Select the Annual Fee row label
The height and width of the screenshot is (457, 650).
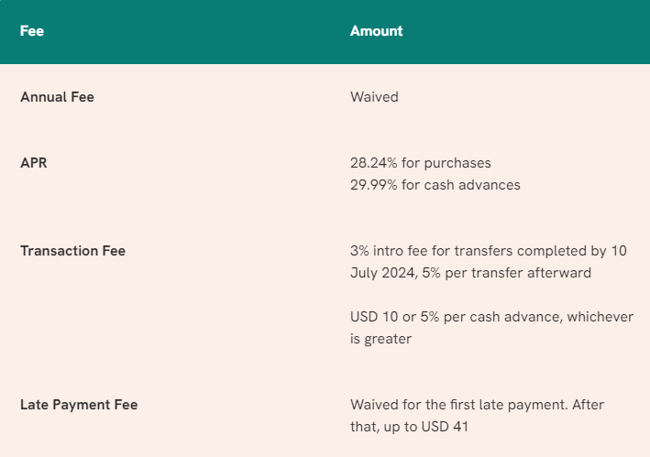[x=57, y=97]
